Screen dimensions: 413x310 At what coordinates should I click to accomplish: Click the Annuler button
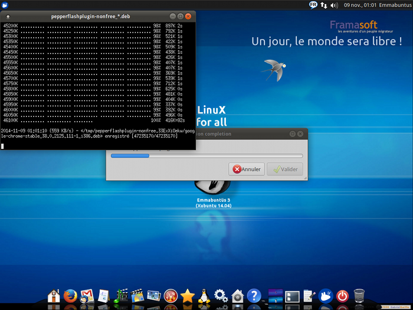click(x=247, y=169)
